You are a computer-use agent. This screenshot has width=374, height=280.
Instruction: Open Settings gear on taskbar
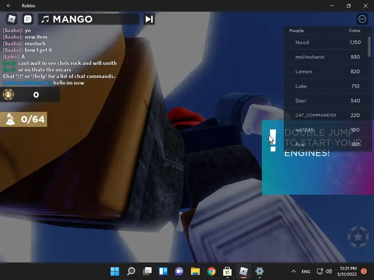click(260, 271)
